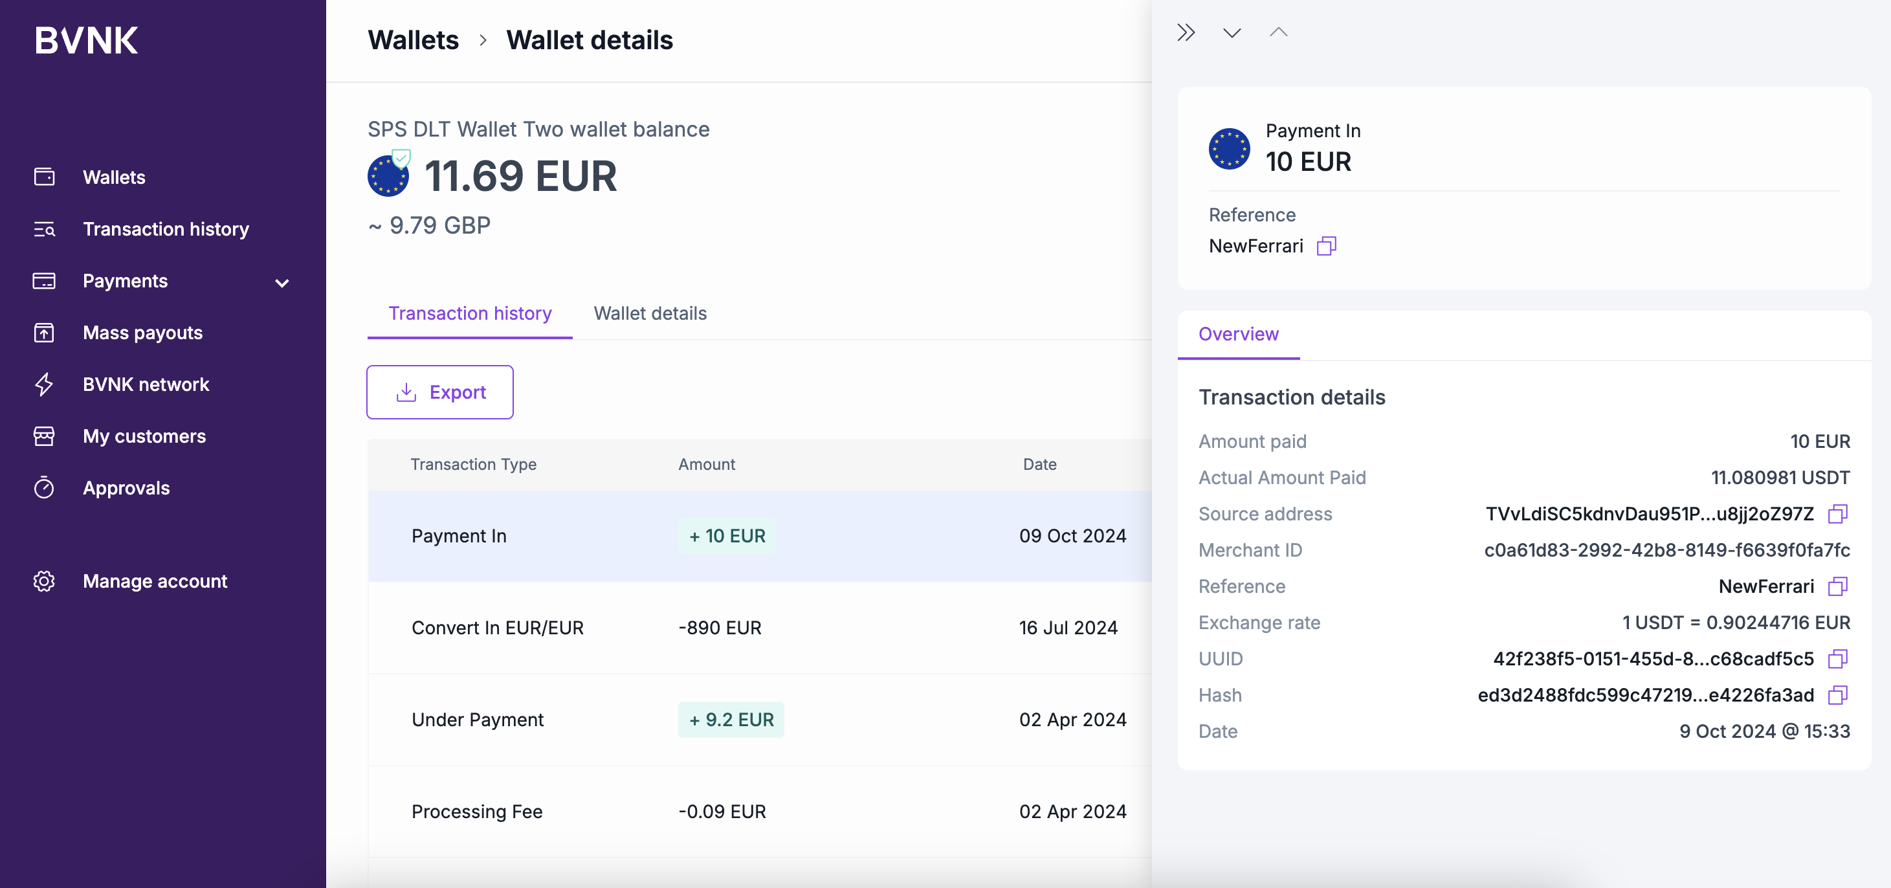Click the Wallets breadcrumb link

point(414,40)
